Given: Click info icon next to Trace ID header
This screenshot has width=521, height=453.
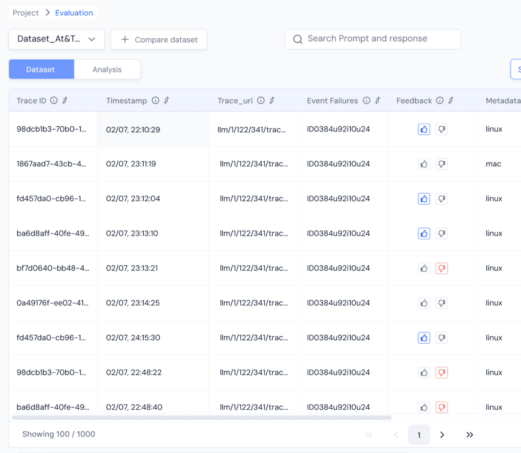Looking at the screenshot, I should coord(54,100).
